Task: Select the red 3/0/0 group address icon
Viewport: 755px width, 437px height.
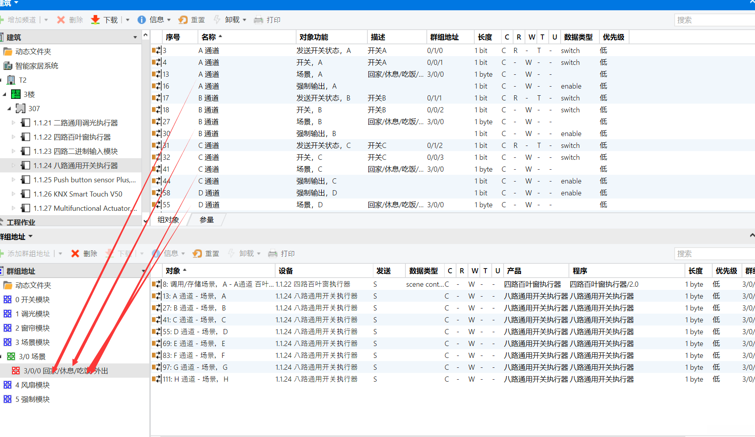Action: (16, 371)
